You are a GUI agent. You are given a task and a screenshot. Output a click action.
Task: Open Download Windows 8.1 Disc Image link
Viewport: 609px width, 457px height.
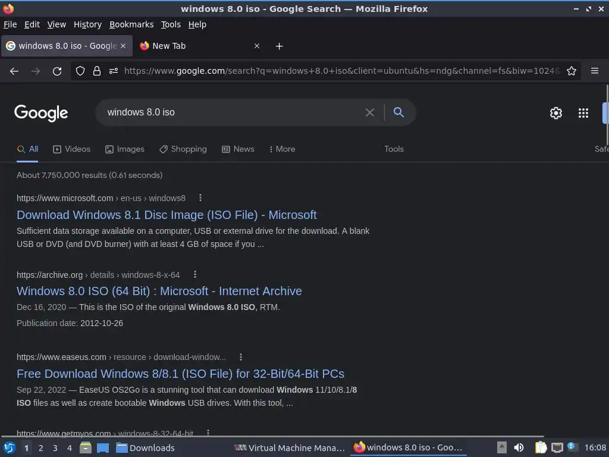coord(167,215)
